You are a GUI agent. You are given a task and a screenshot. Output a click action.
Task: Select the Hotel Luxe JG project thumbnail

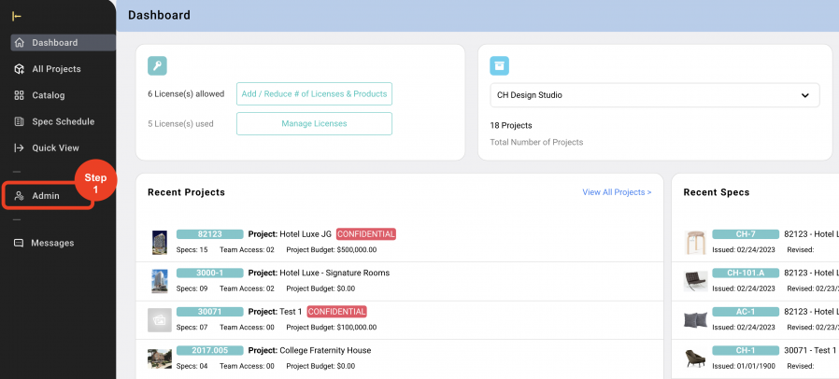pyautogui.click(x=159, y=242)
